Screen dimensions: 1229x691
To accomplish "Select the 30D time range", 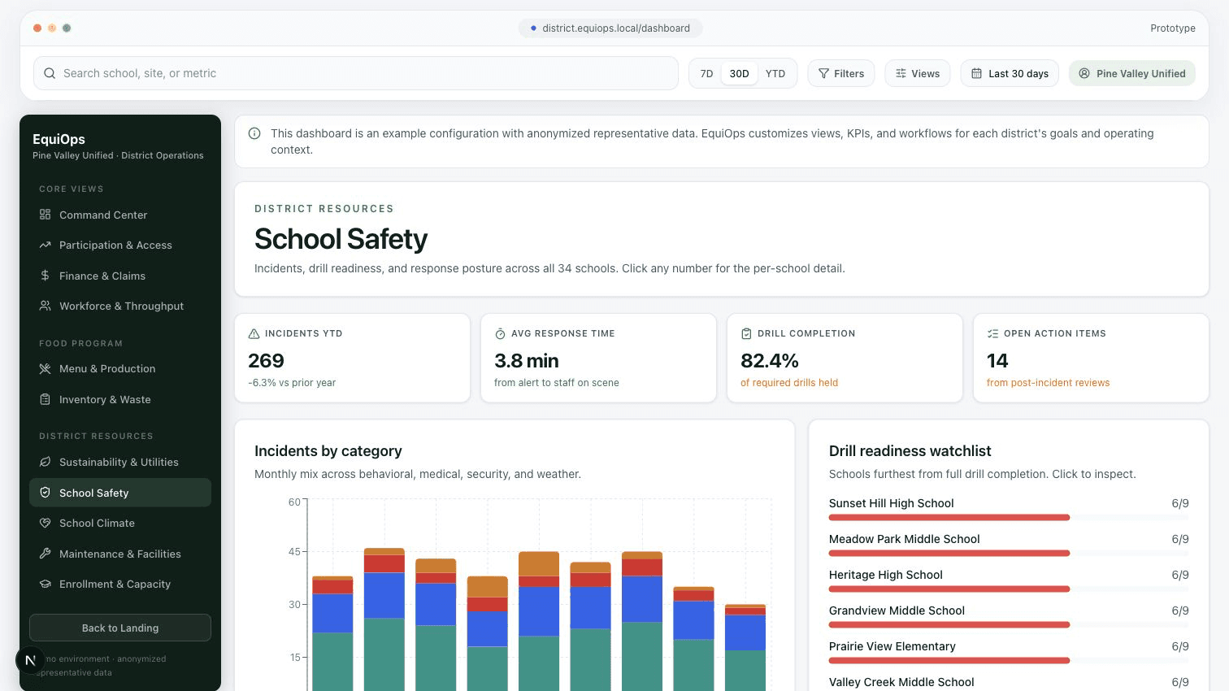I will pos(739,73).
